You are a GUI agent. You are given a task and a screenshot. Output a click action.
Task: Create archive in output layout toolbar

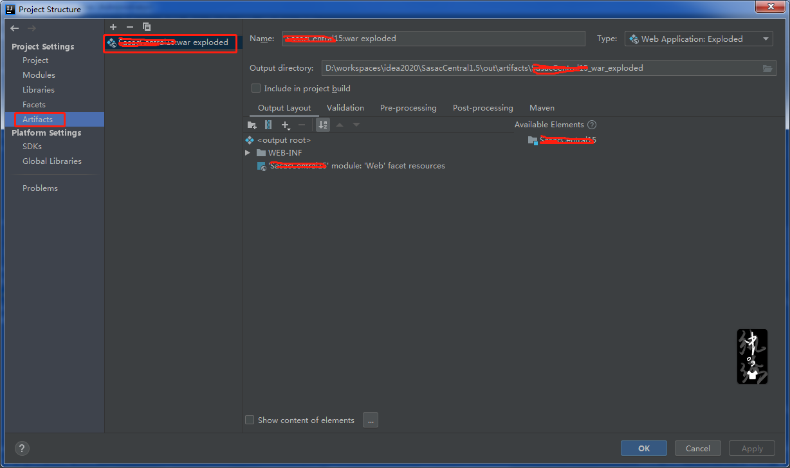(x=268, y=125)
